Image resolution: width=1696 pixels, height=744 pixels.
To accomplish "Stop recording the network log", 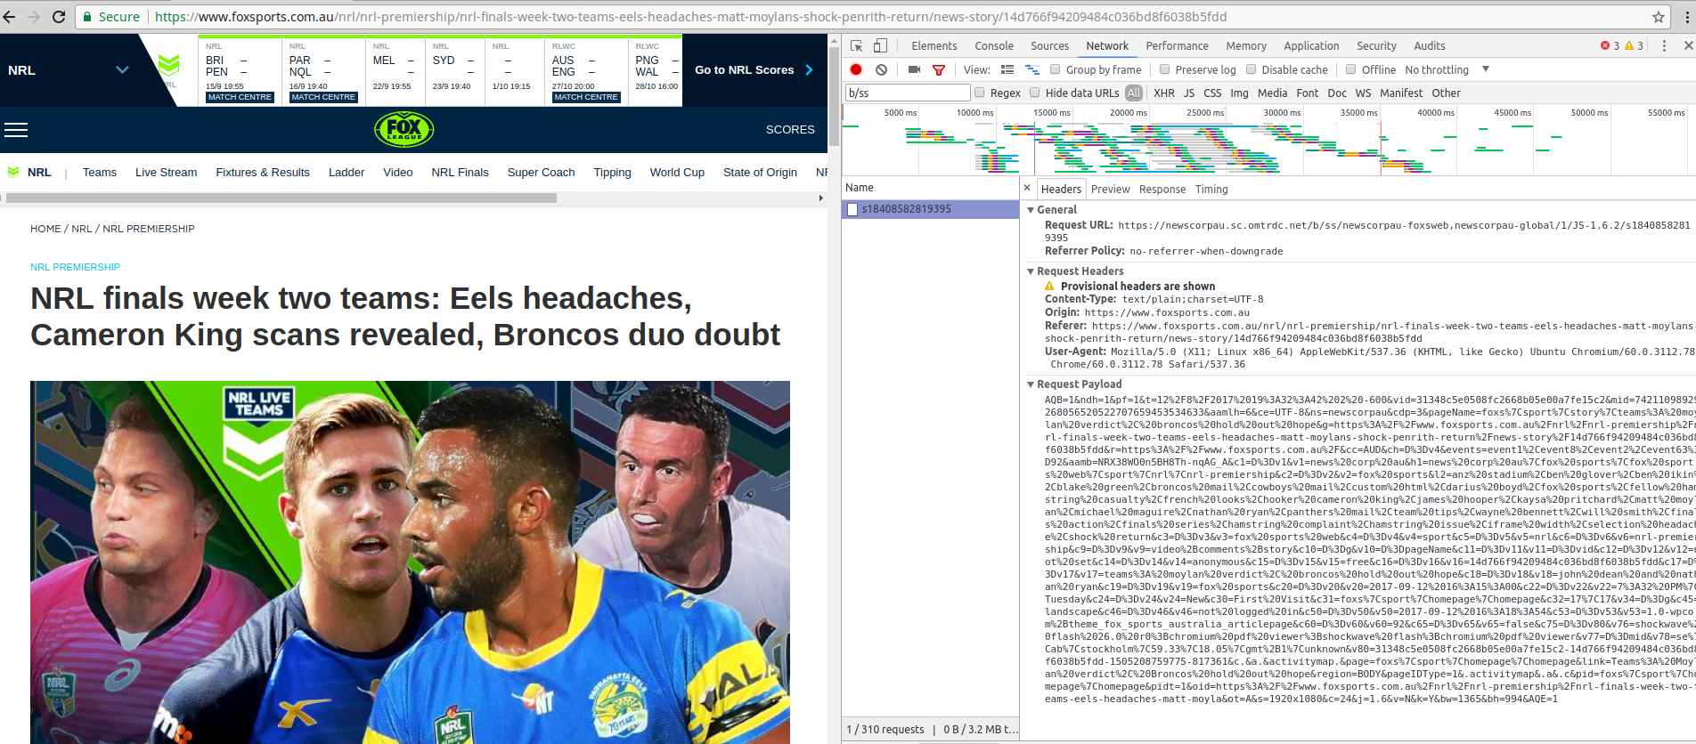I will [x=856, y=69].
